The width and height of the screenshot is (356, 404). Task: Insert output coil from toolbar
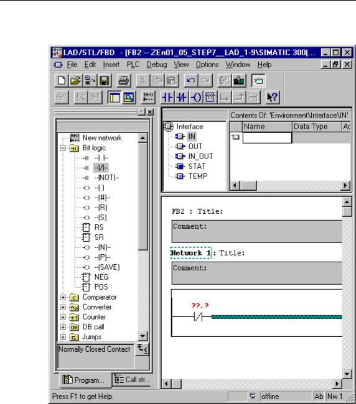196,98
